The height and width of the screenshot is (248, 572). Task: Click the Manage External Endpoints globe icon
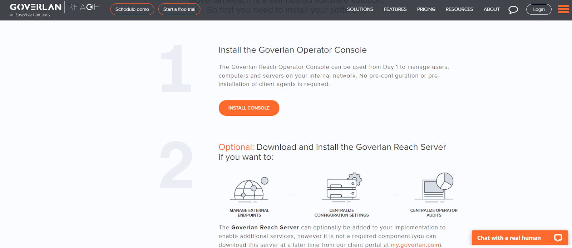click(x=249, y=190)
